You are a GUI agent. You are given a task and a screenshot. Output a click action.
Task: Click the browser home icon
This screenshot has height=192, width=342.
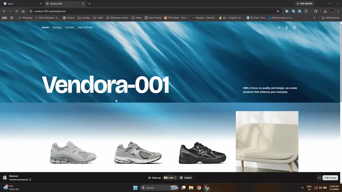click(23, 11)
